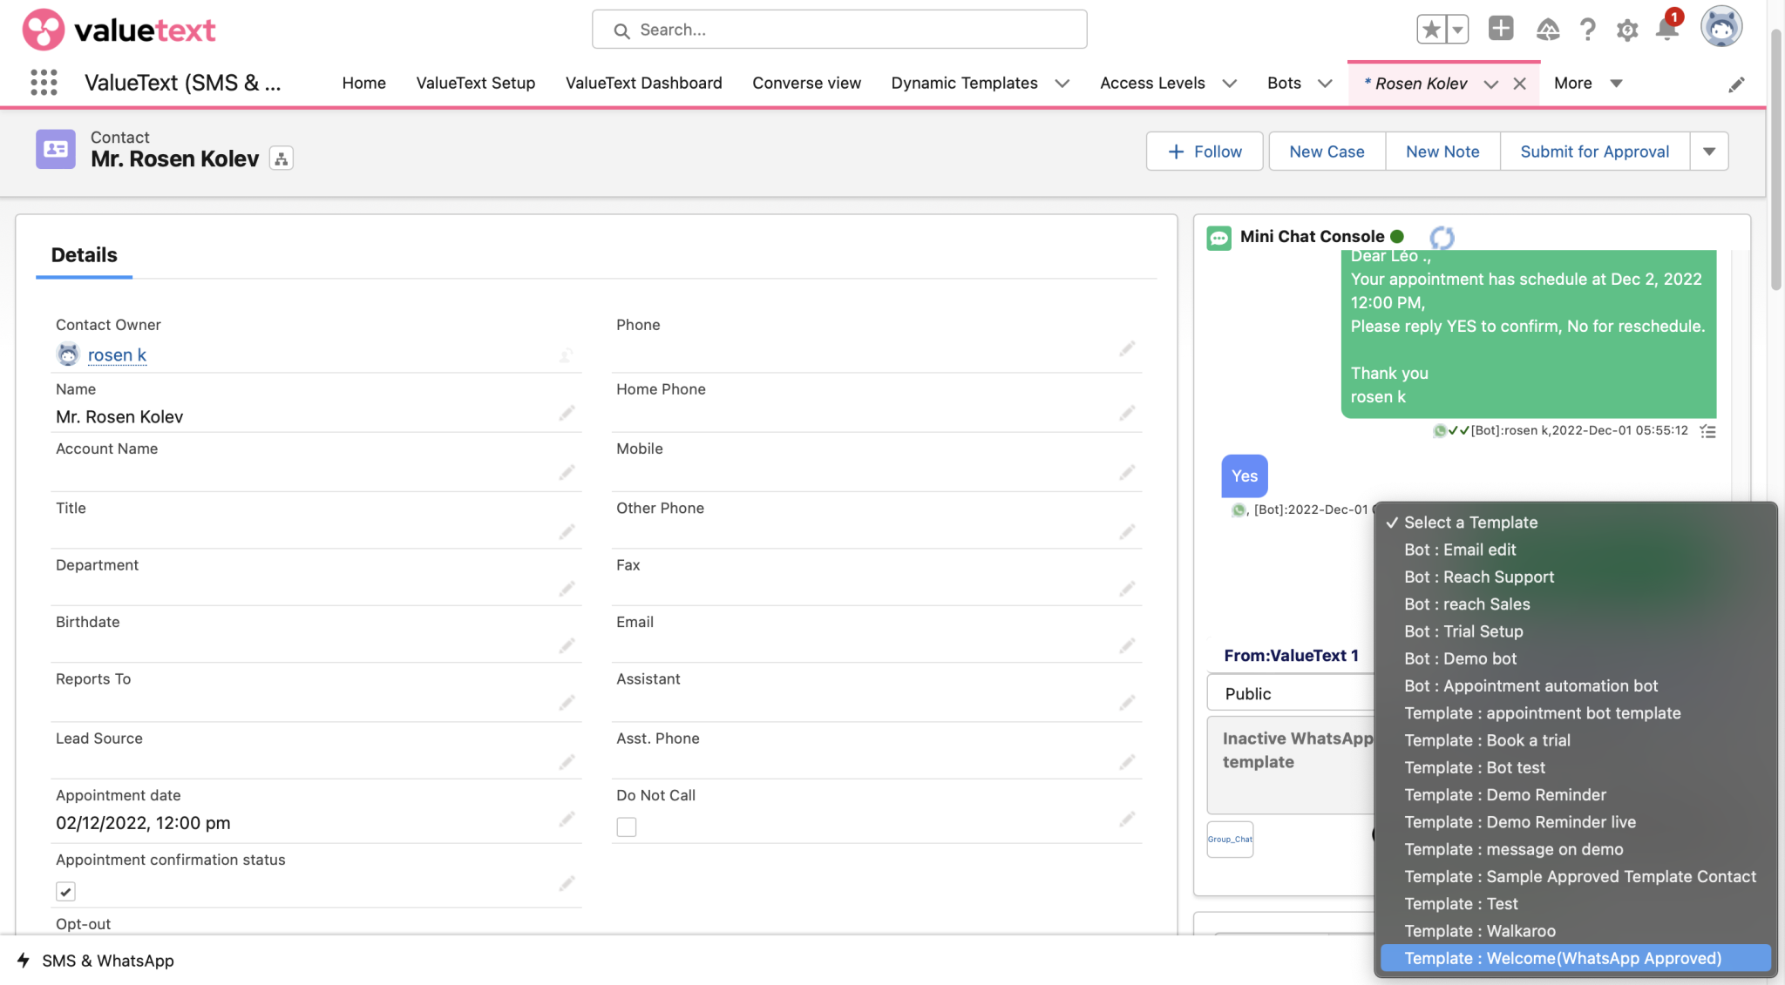Edit navigation bar with pencil icon

click(1736, 84)
